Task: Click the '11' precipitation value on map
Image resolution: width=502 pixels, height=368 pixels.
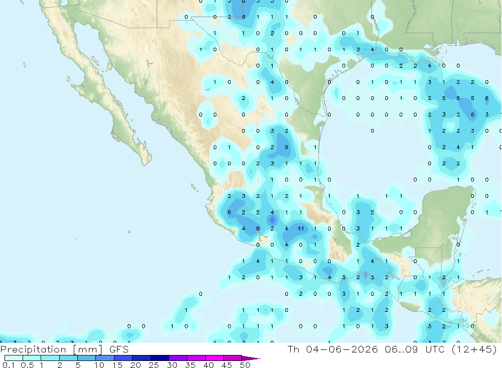Action: [x=301, y=228]
